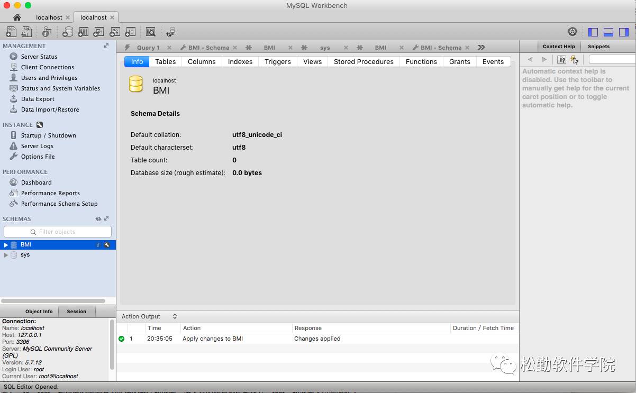This screenshot has height=393, width=636.
Task: Open Status and System Variables
Action: (60, 88)
